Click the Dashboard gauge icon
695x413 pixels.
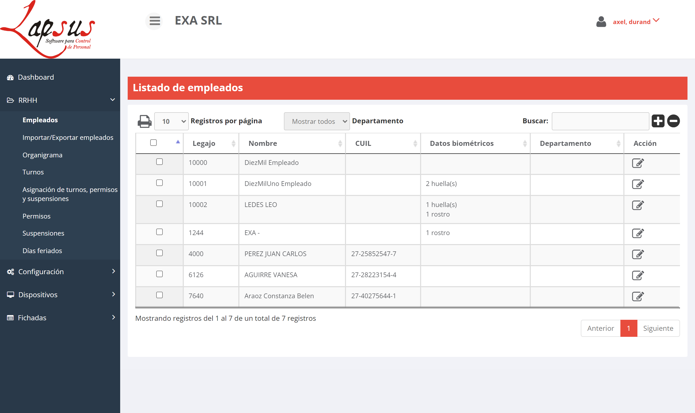tap(10, 78)
